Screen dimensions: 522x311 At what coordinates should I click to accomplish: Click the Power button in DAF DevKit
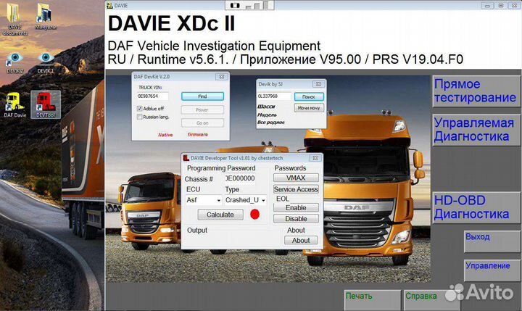pyautogui.click(x=202, y=109)
